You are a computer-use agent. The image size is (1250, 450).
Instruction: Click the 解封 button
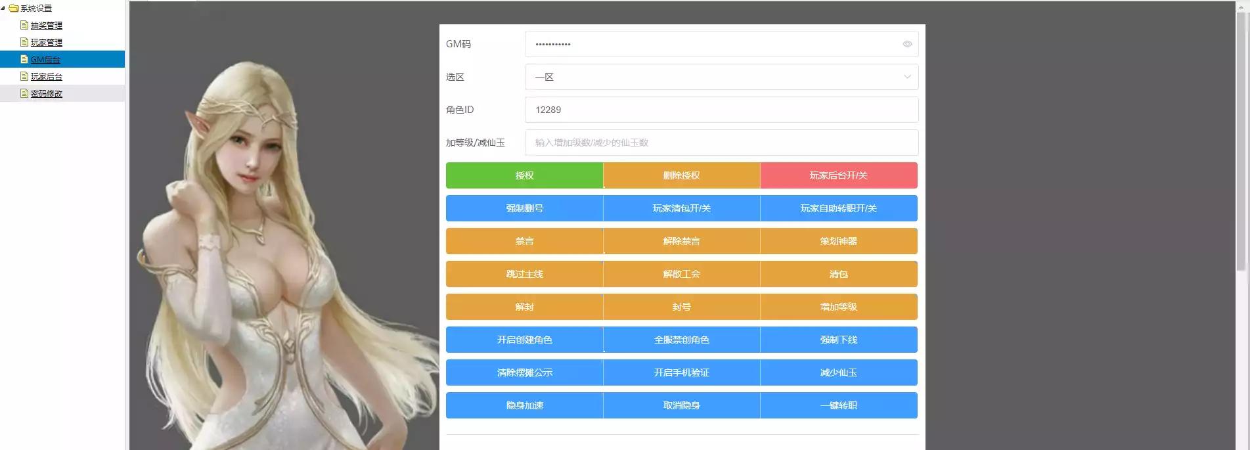[524, 307]
